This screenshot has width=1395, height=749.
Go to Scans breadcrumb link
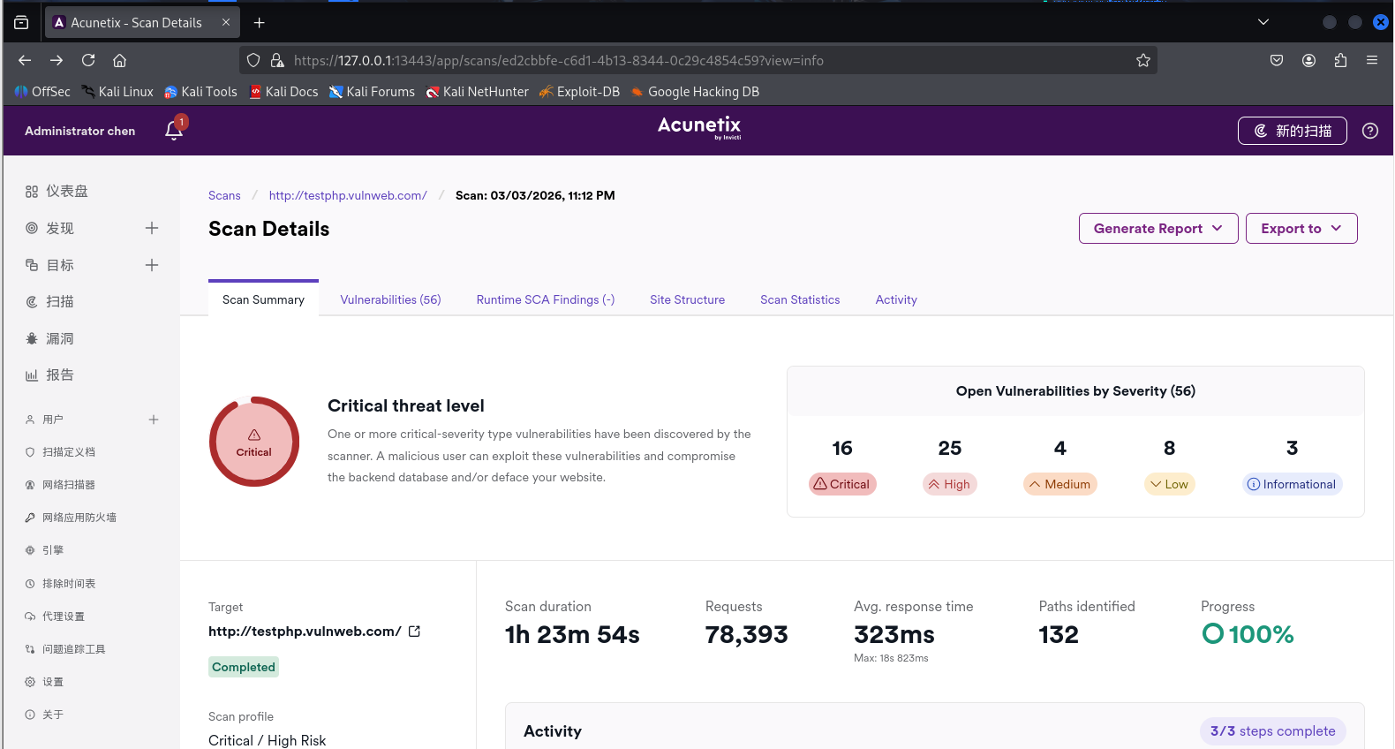(x=224, y=196)
